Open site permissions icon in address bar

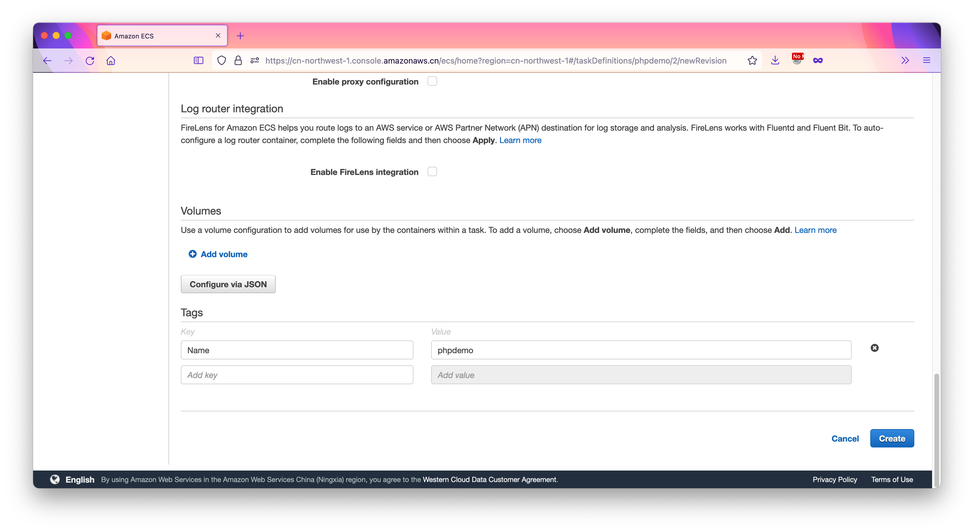[x=254, y=61]
